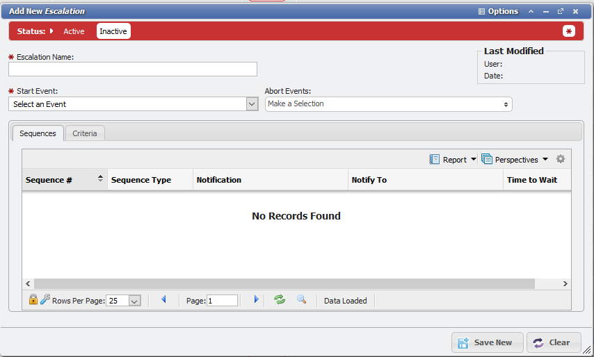The height and width of the screenshot is (357, 594).
Task: Click the magnifier search icon in footer
Action: [301, 300]
